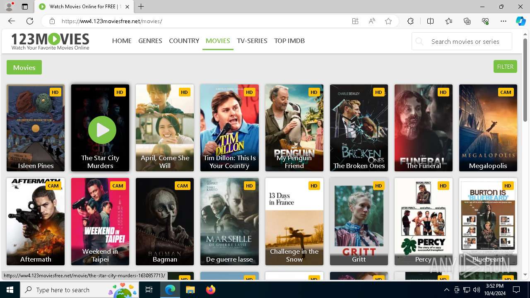Open Gritt movie poster

(359, 221)
